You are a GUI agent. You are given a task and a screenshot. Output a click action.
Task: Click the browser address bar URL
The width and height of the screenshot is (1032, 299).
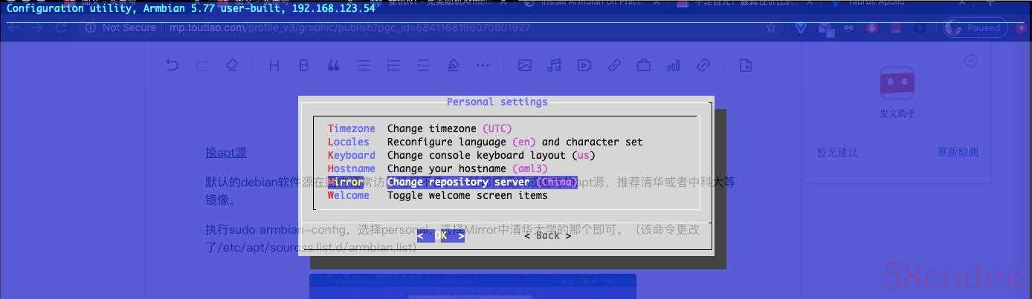tap(349, 27)
